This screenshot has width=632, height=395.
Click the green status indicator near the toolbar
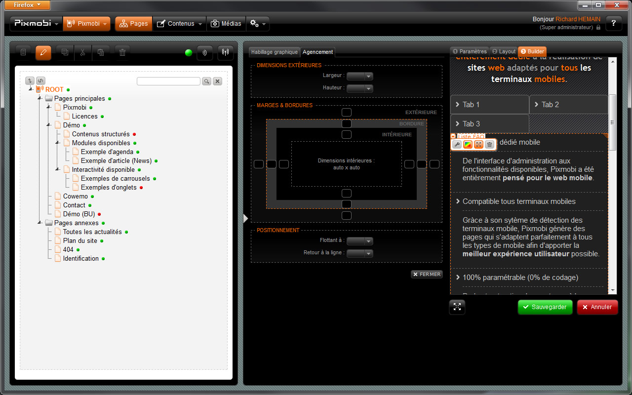click(189, 53)
